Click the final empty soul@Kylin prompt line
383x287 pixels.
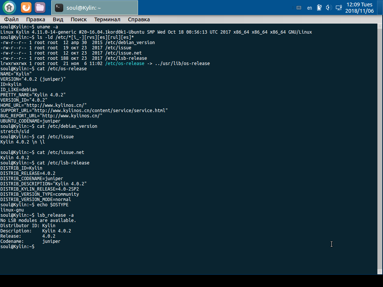tap(17, 247)
